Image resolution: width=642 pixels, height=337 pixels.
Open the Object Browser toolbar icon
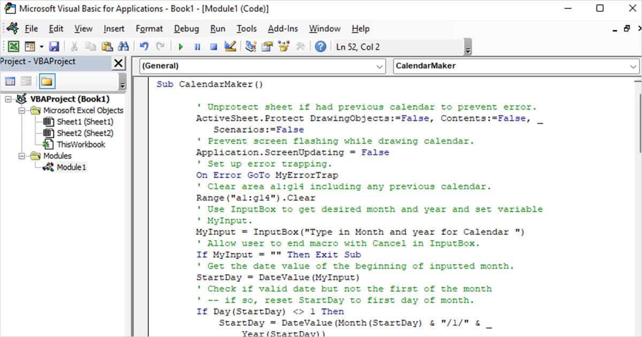(x=284, y=47)
